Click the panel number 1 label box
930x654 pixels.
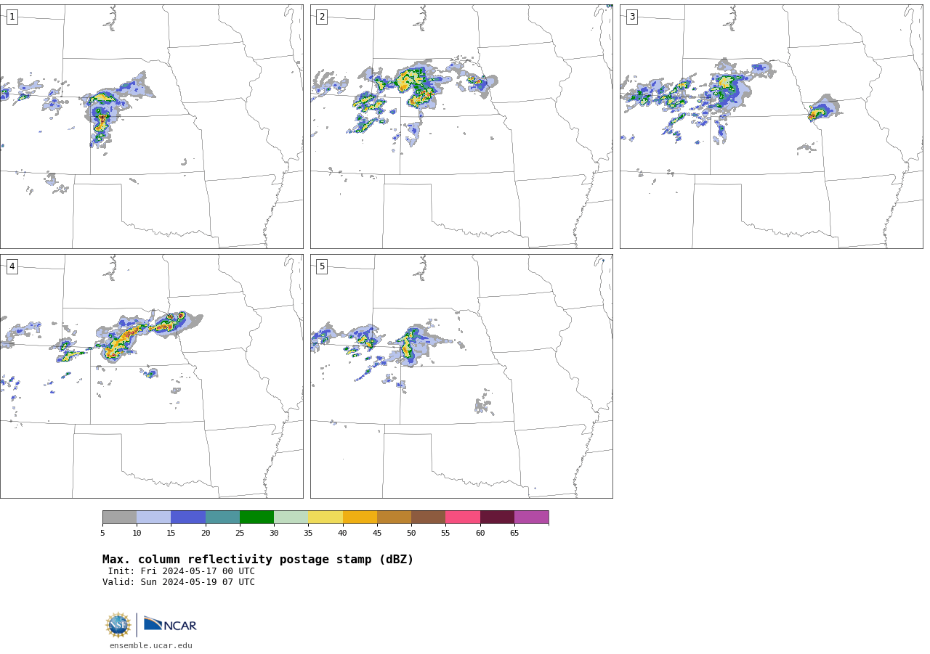[12, 17]
